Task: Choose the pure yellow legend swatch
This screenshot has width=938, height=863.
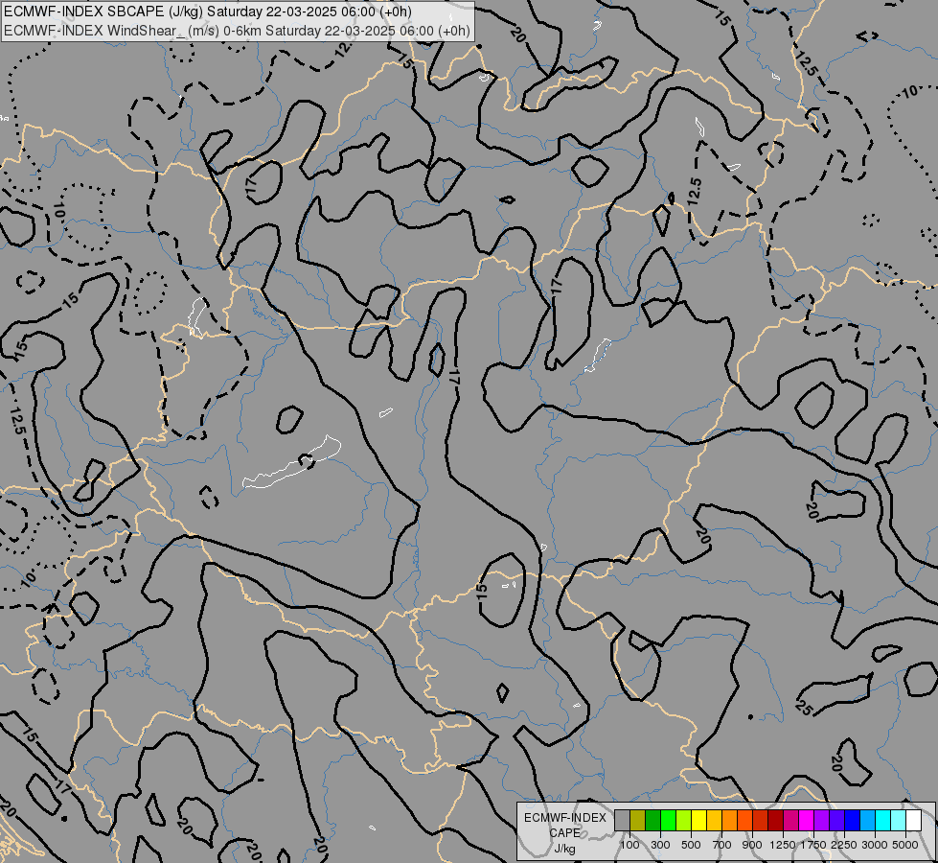Action: point(698,821)
